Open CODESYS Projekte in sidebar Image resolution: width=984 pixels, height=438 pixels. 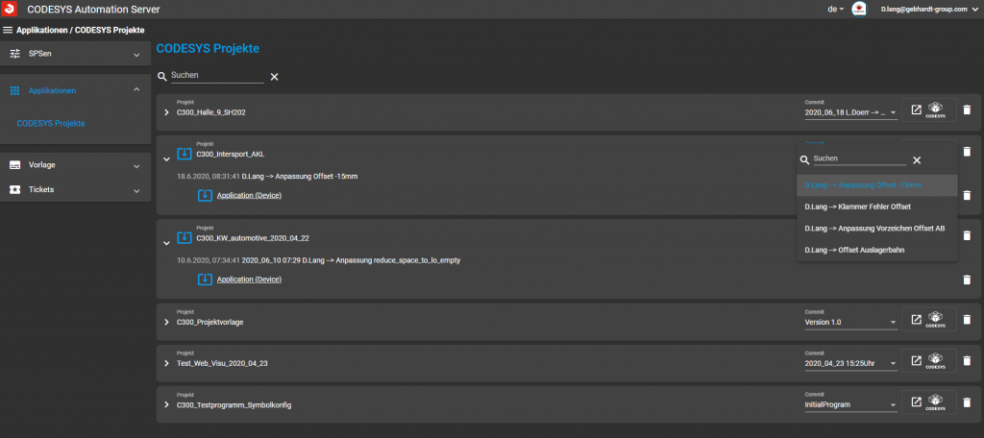[x=51, y=123]
